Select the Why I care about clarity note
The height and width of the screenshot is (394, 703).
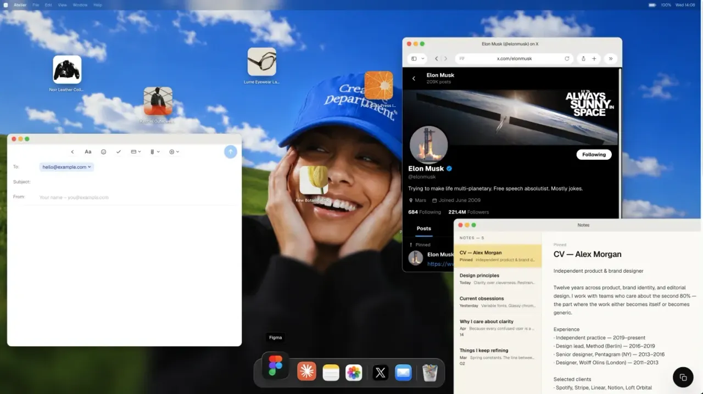pos(498,328)
